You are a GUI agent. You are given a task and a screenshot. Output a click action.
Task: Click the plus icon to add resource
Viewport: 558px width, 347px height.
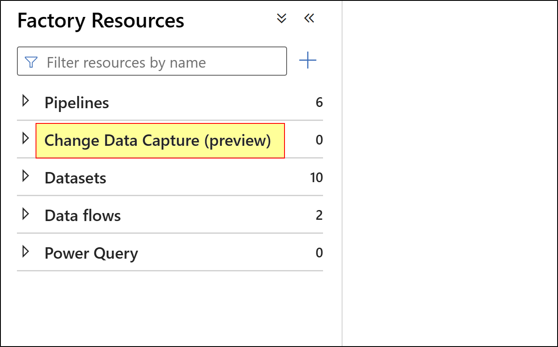308,60
